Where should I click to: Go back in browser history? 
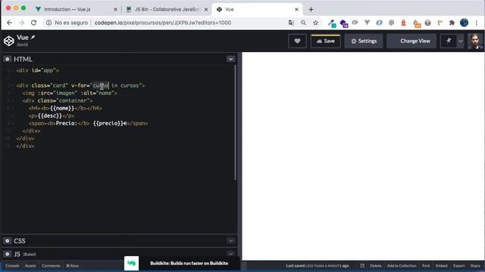(9, 23)
